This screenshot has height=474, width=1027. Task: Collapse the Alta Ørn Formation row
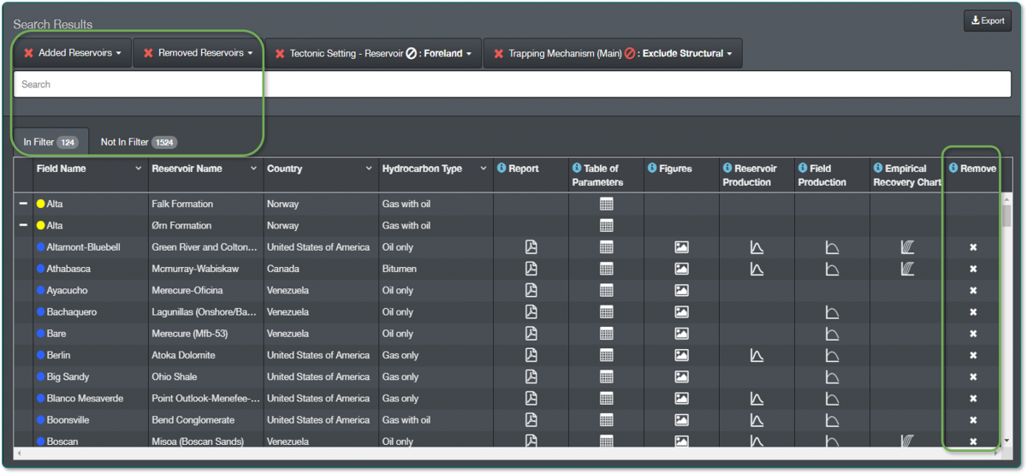(x=23, y=226)
